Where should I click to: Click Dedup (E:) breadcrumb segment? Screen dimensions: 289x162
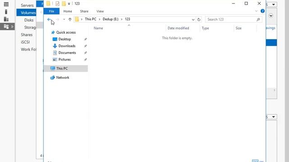pyautogui.click(x=110, y=19)
